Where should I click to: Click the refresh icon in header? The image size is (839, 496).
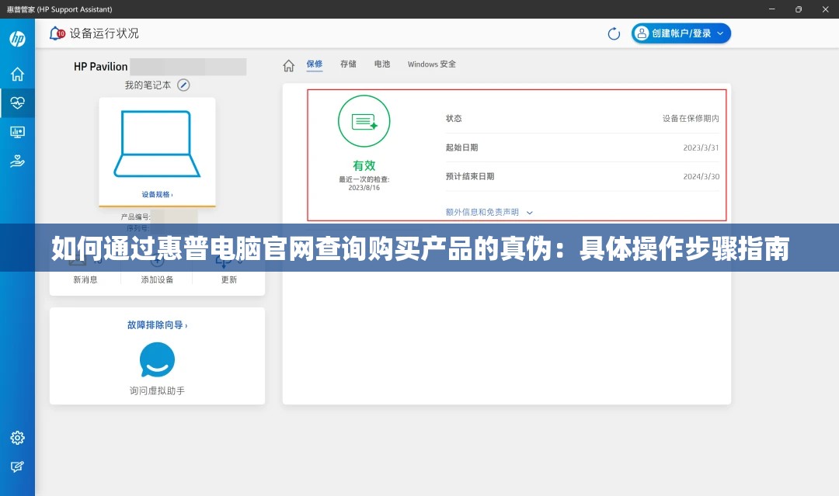(x=614, y=33)
